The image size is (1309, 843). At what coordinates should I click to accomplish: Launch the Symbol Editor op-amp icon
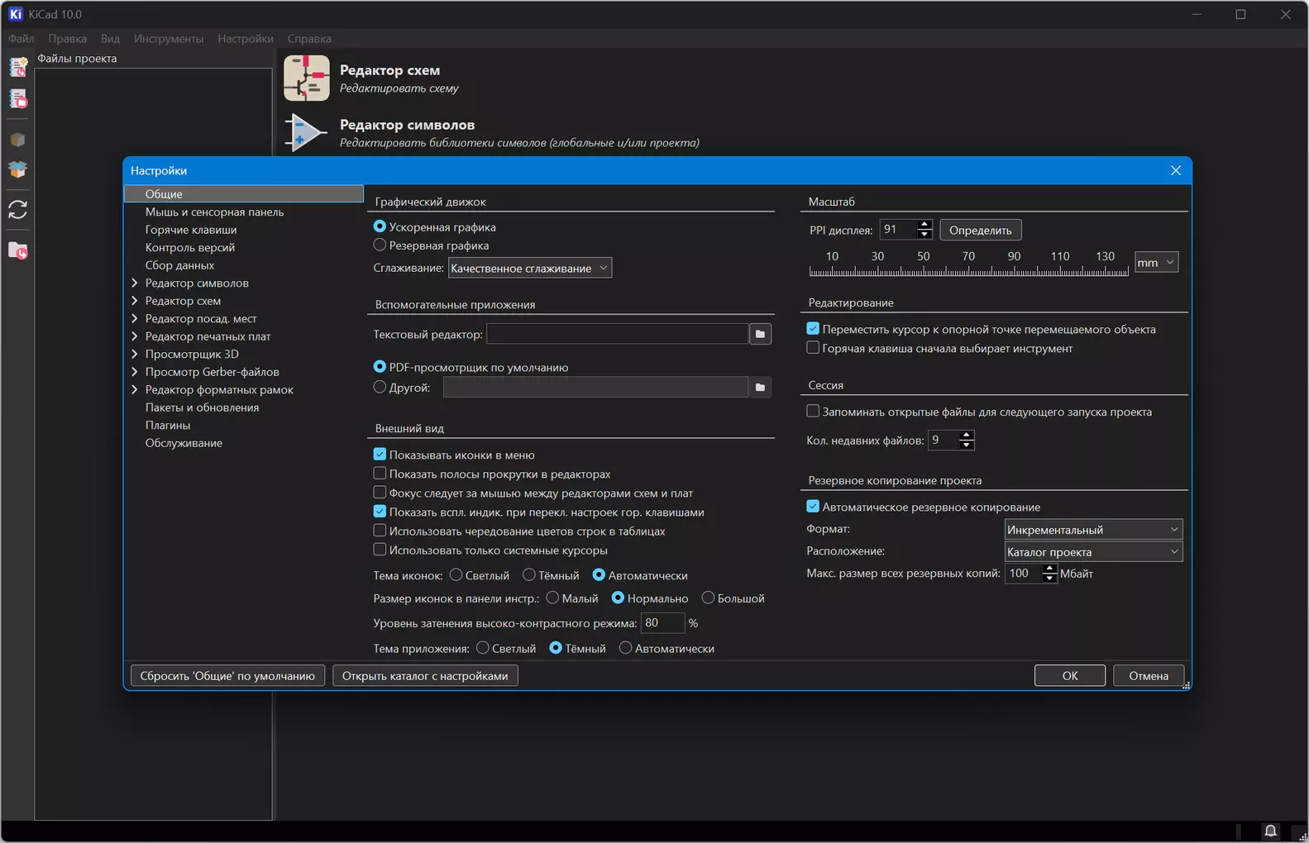tap(306, 133)
